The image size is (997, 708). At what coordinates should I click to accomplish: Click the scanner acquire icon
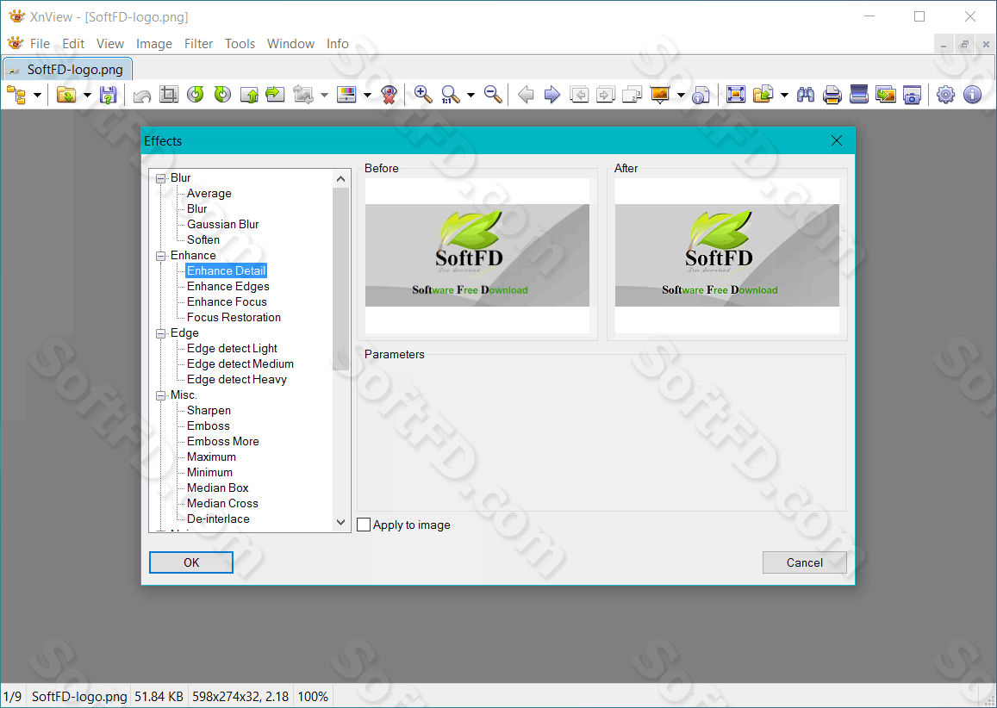pyautogui.click(x=859, y=95)
